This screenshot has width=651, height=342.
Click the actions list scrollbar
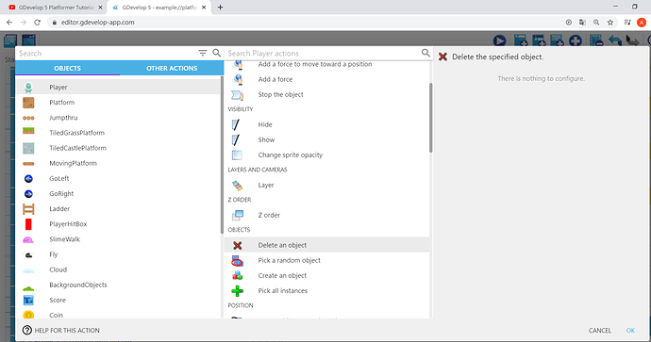point(430,118)
